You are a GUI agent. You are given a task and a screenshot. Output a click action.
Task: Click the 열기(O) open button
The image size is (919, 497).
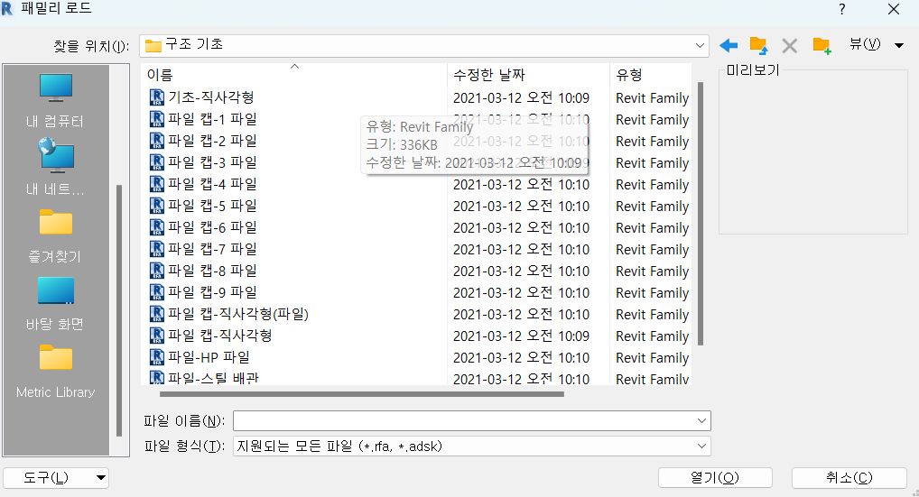[x=715, y=478]
